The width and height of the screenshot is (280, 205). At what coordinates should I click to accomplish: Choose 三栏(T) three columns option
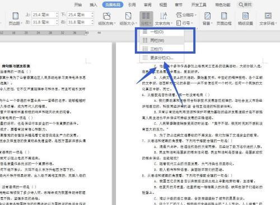[162, 49]
